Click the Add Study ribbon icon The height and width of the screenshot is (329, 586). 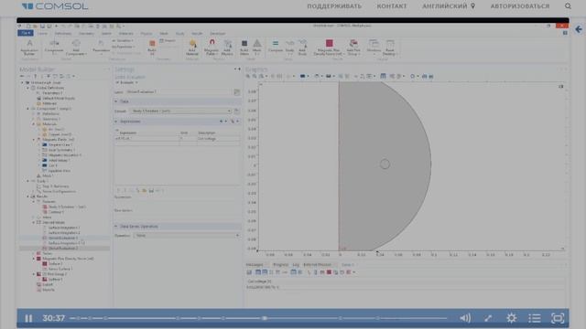pyautogui.click(x=302, y=48)
